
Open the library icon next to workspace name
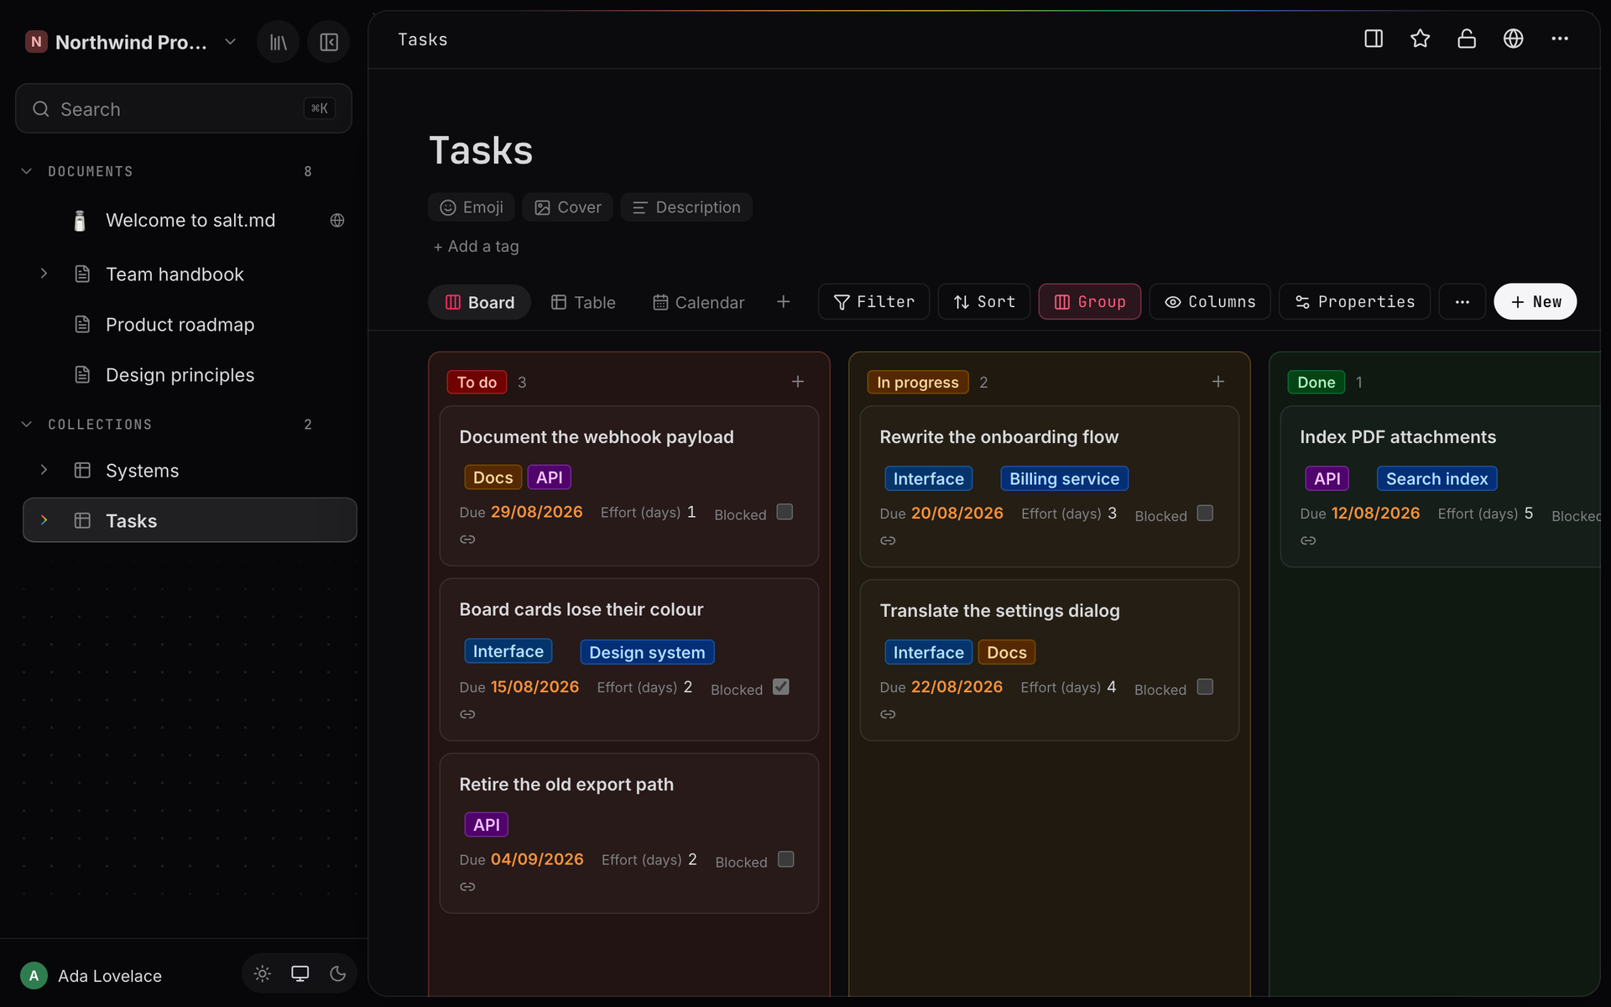pyautogui.click(x=278, y=42)
